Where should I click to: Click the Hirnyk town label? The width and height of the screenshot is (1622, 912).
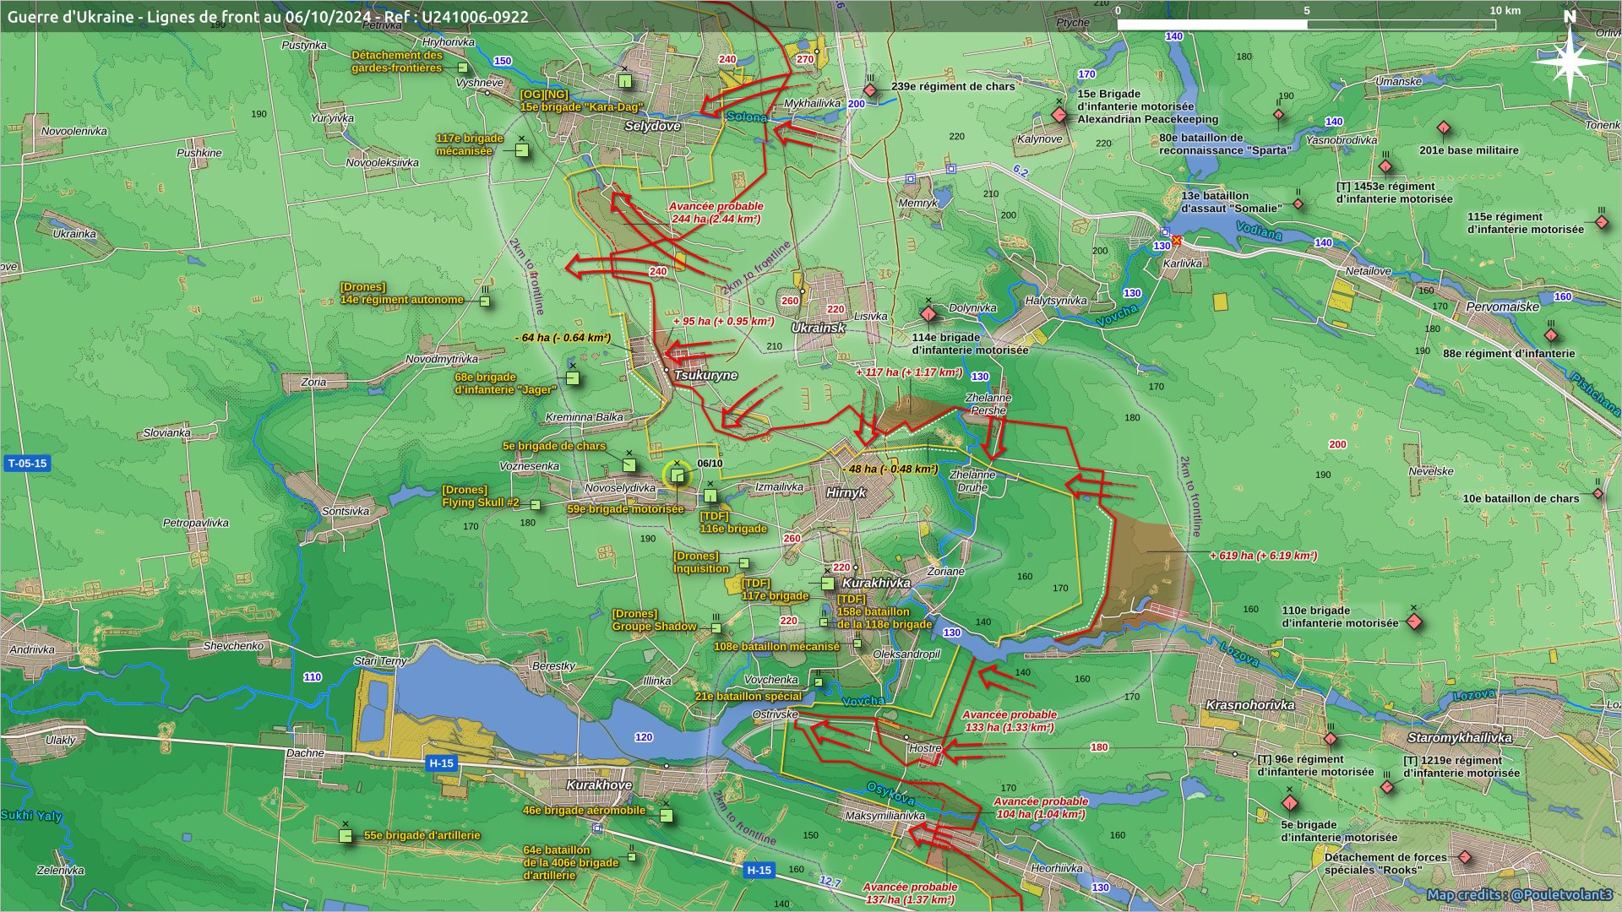click(x=846, y=492)
